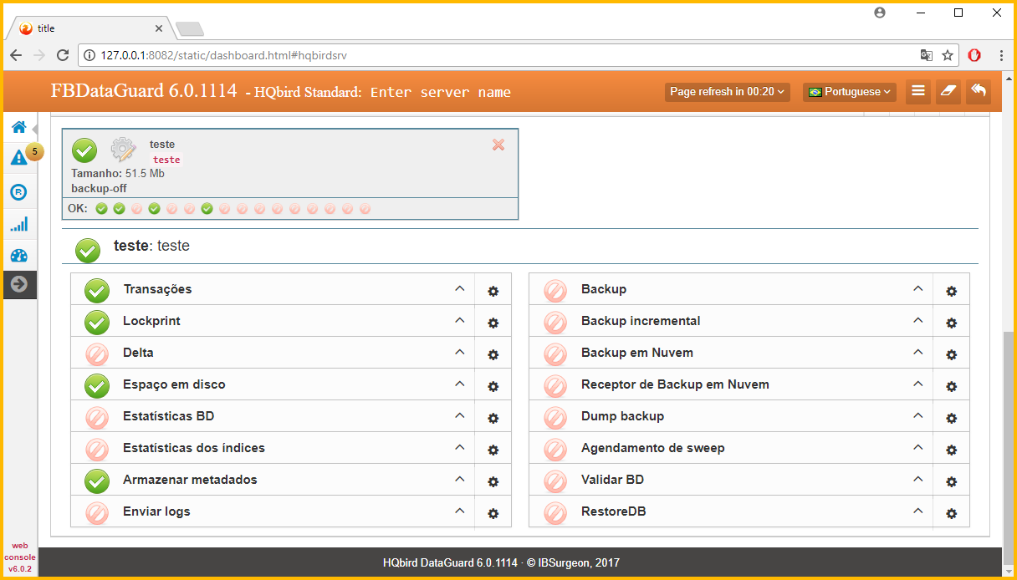Collapse the Transações panel chevron
The image size is (1017, 580).
pos(459,288)
